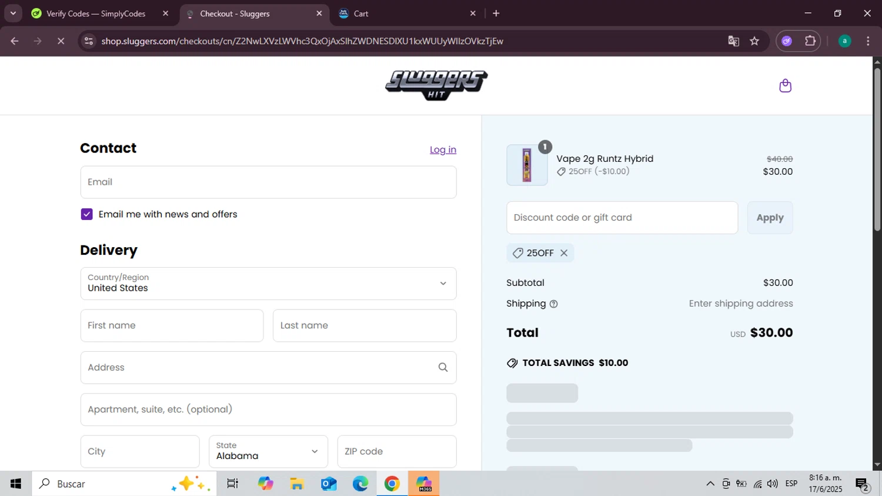Image resolution: width=882 pixels, height=496 pixels.
Task: Open Copilot from the taskbar
Action: pyautogui.click(x=265, y=484)
